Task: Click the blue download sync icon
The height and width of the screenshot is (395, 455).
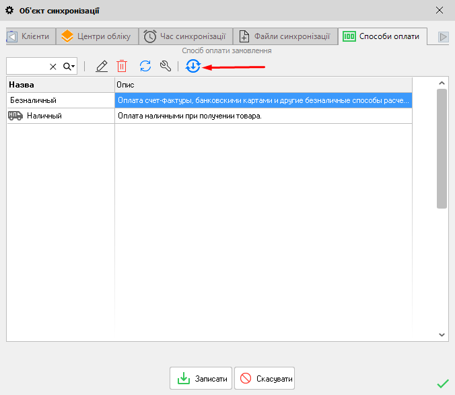Action: tap(193, 66)
